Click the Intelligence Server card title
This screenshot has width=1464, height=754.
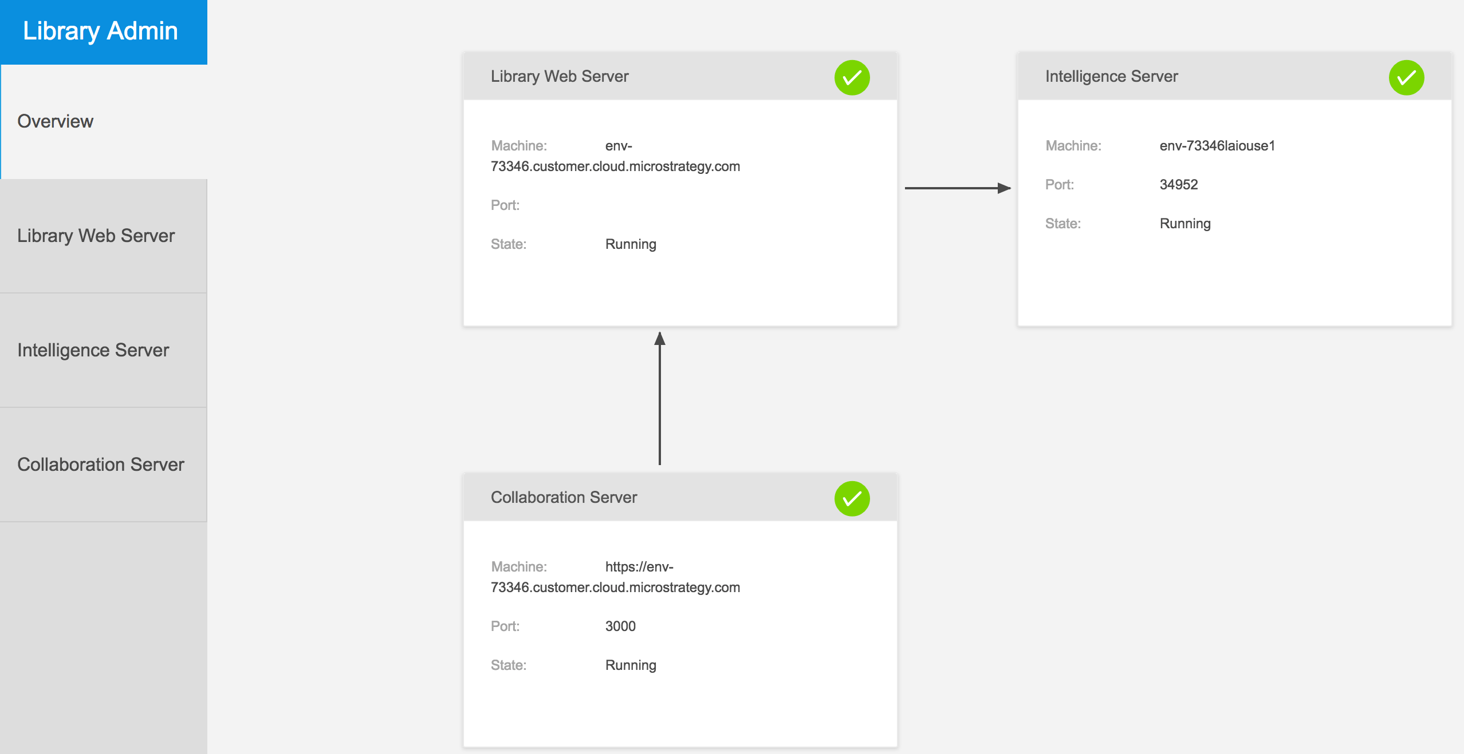1111,76
